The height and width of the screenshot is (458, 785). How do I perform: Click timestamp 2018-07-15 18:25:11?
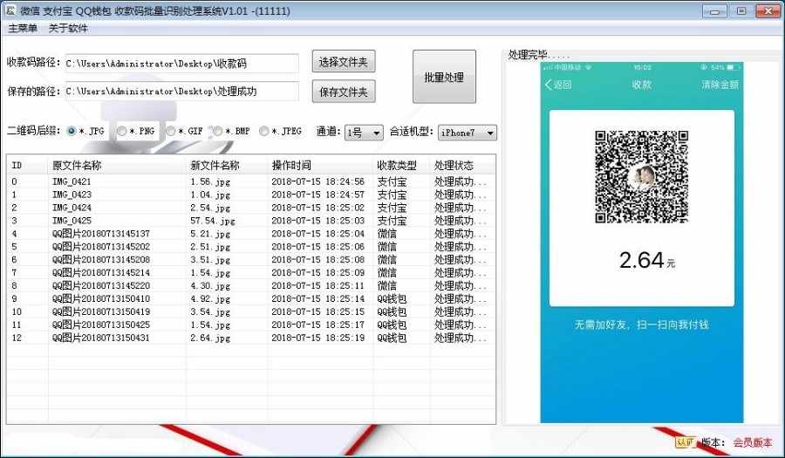(317, 286)
